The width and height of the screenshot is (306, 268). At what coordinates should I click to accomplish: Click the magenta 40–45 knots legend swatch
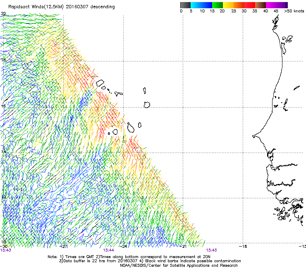[271, 5]
